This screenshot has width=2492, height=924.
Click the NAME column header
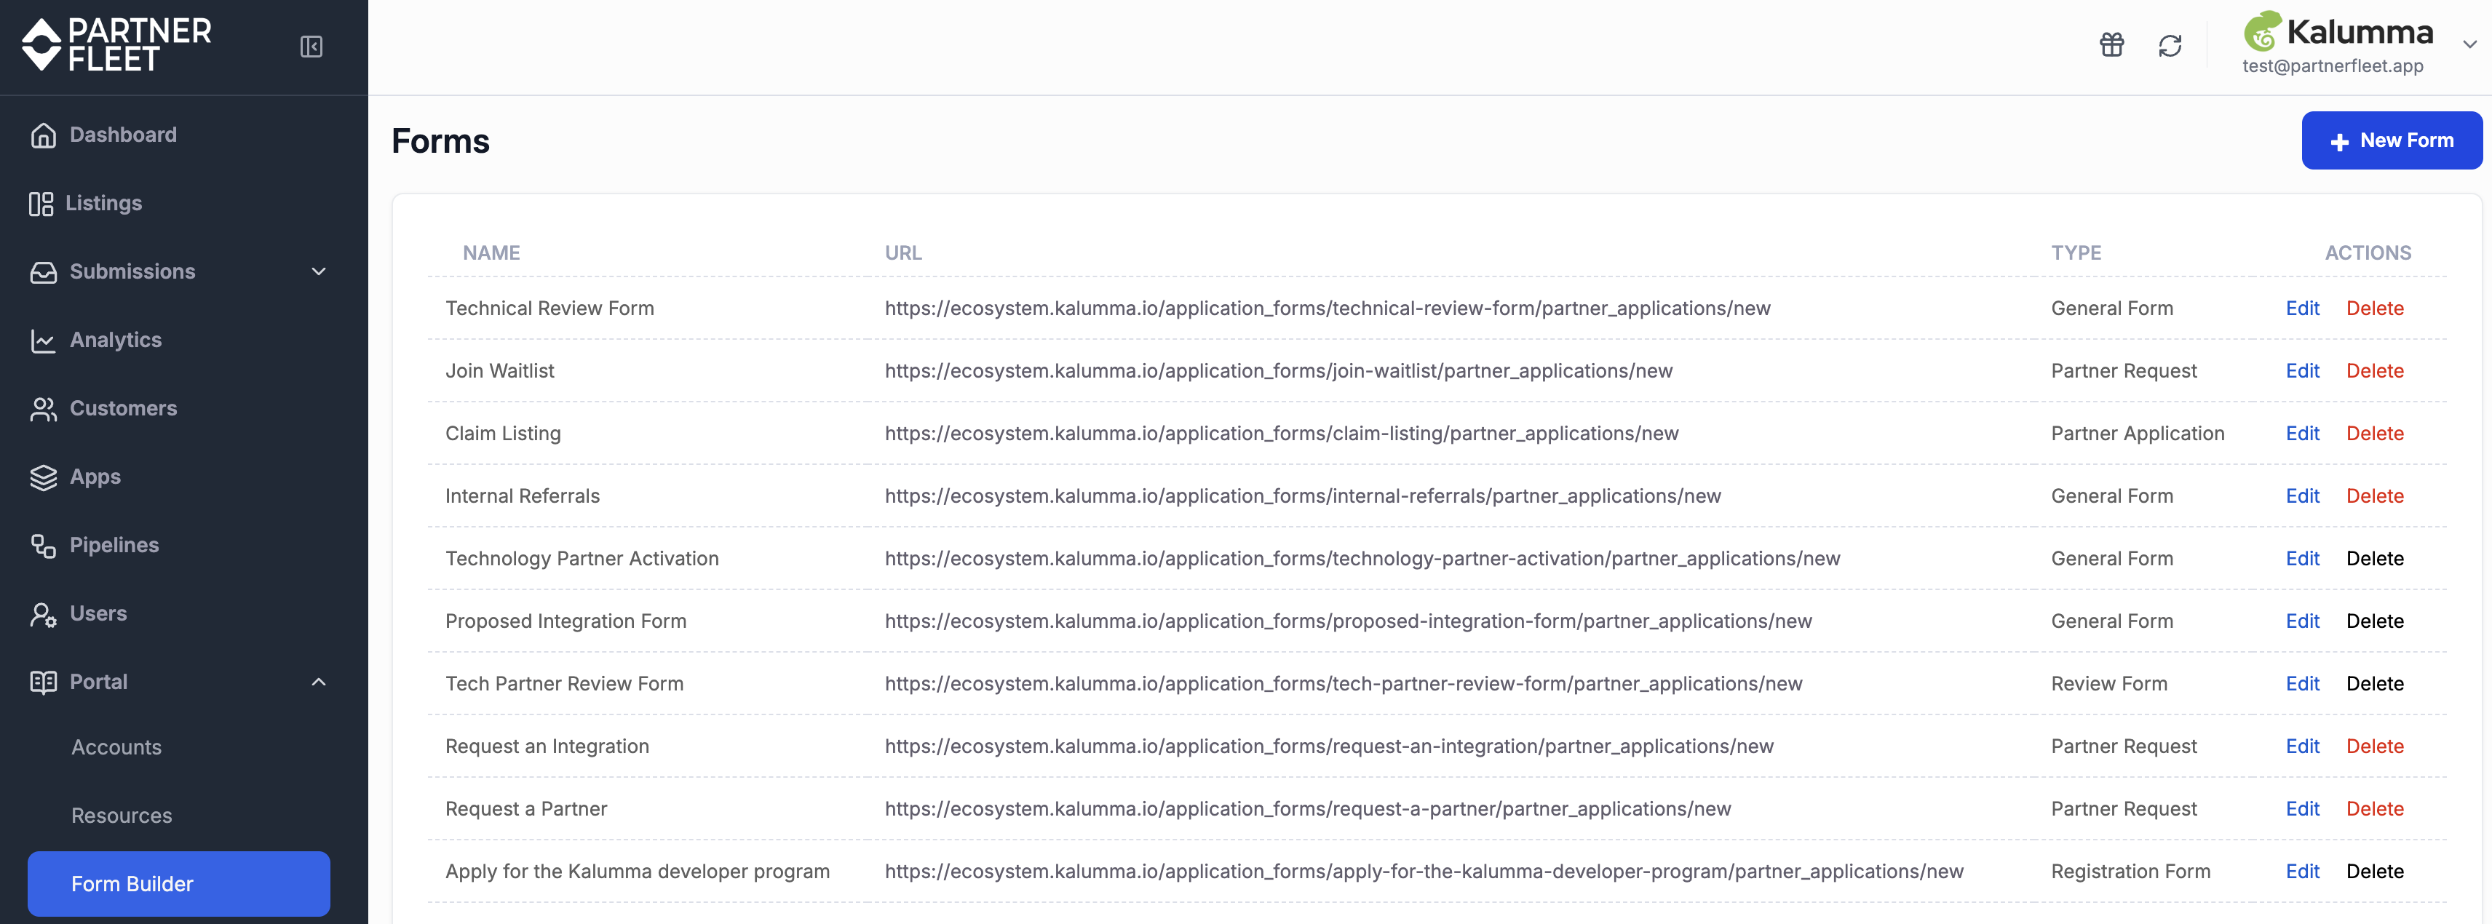tap(491, 252)
